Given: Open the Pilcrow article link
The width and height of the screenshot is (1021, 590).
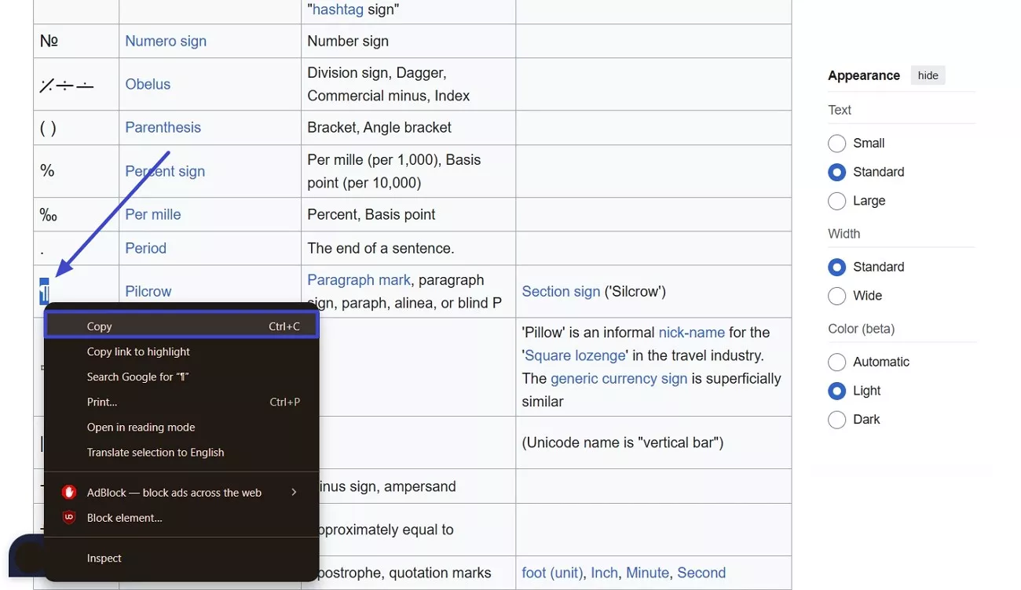Looking at the screenshot, I should (148, 291).
